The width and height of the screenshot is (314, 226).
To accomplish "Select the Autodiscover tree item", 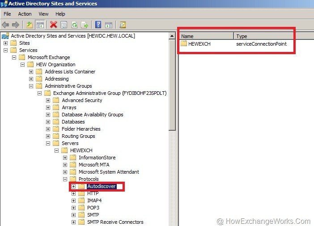I will pyautogui.click(x=102, y=186).
